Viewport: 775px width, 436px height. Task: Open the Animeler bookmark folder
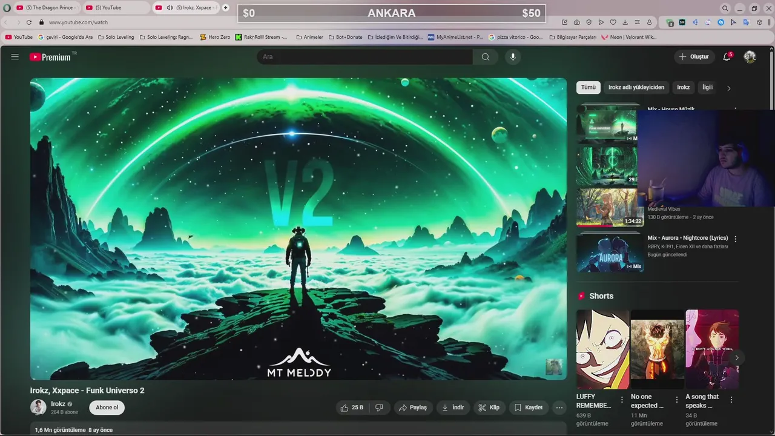(x=309, y=37)
